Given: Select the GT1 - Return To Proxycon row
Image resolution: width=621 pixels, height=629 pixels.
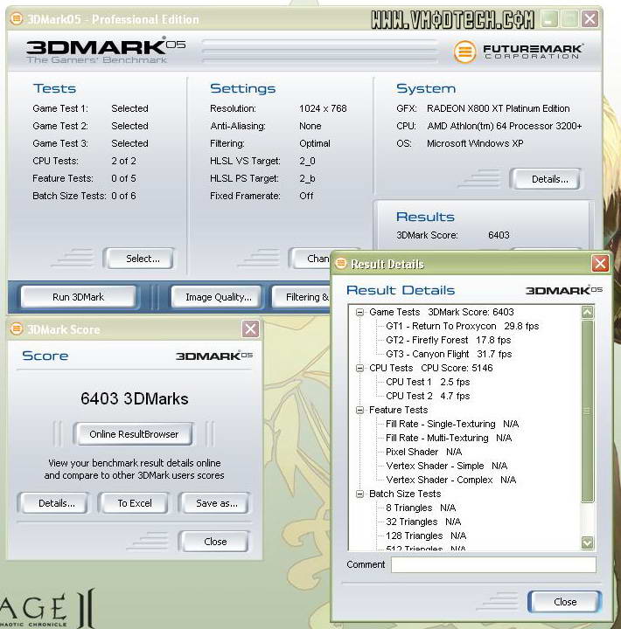Looking at the screenshot, I should [x=463, y=326].
